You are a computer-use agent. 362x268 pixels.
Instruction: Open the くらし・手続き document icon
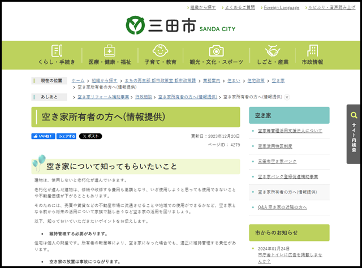(x=57, y=50)
